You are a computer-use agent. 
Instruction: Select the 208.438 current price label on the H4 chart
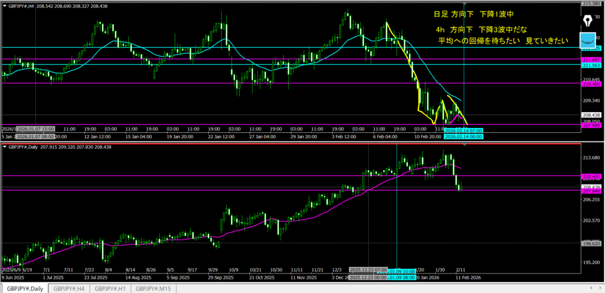click(x=591, y=116)
